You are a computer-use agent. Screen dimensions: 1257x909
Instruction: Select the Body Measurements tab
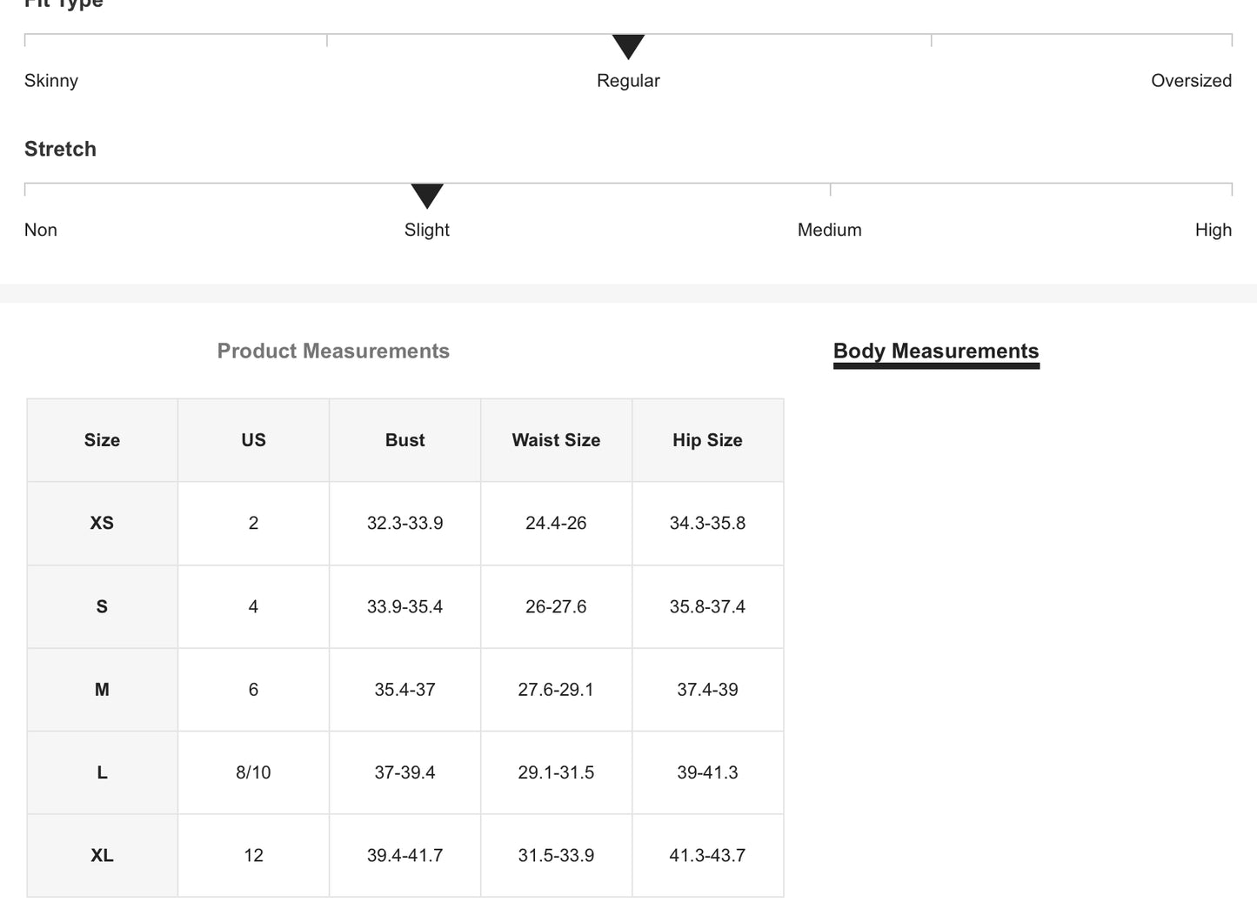(x=936, y=351)
